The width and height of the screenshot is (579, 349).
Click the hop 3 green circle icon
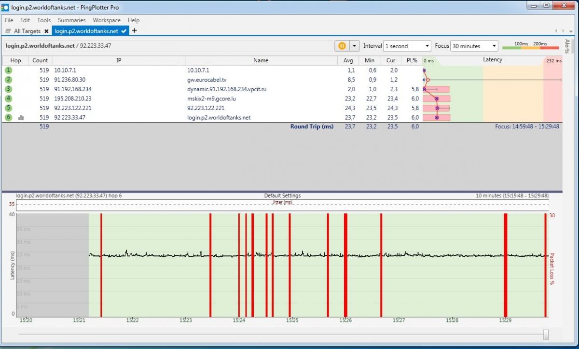[x=9, y=89]
